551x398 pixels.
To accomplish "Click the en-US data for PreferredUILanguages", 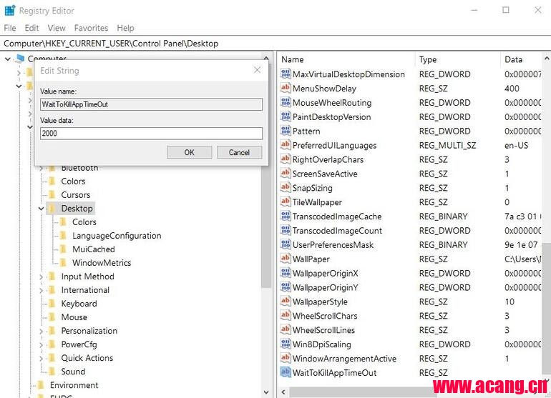I will pyautogui.click(x=516, y=145).
